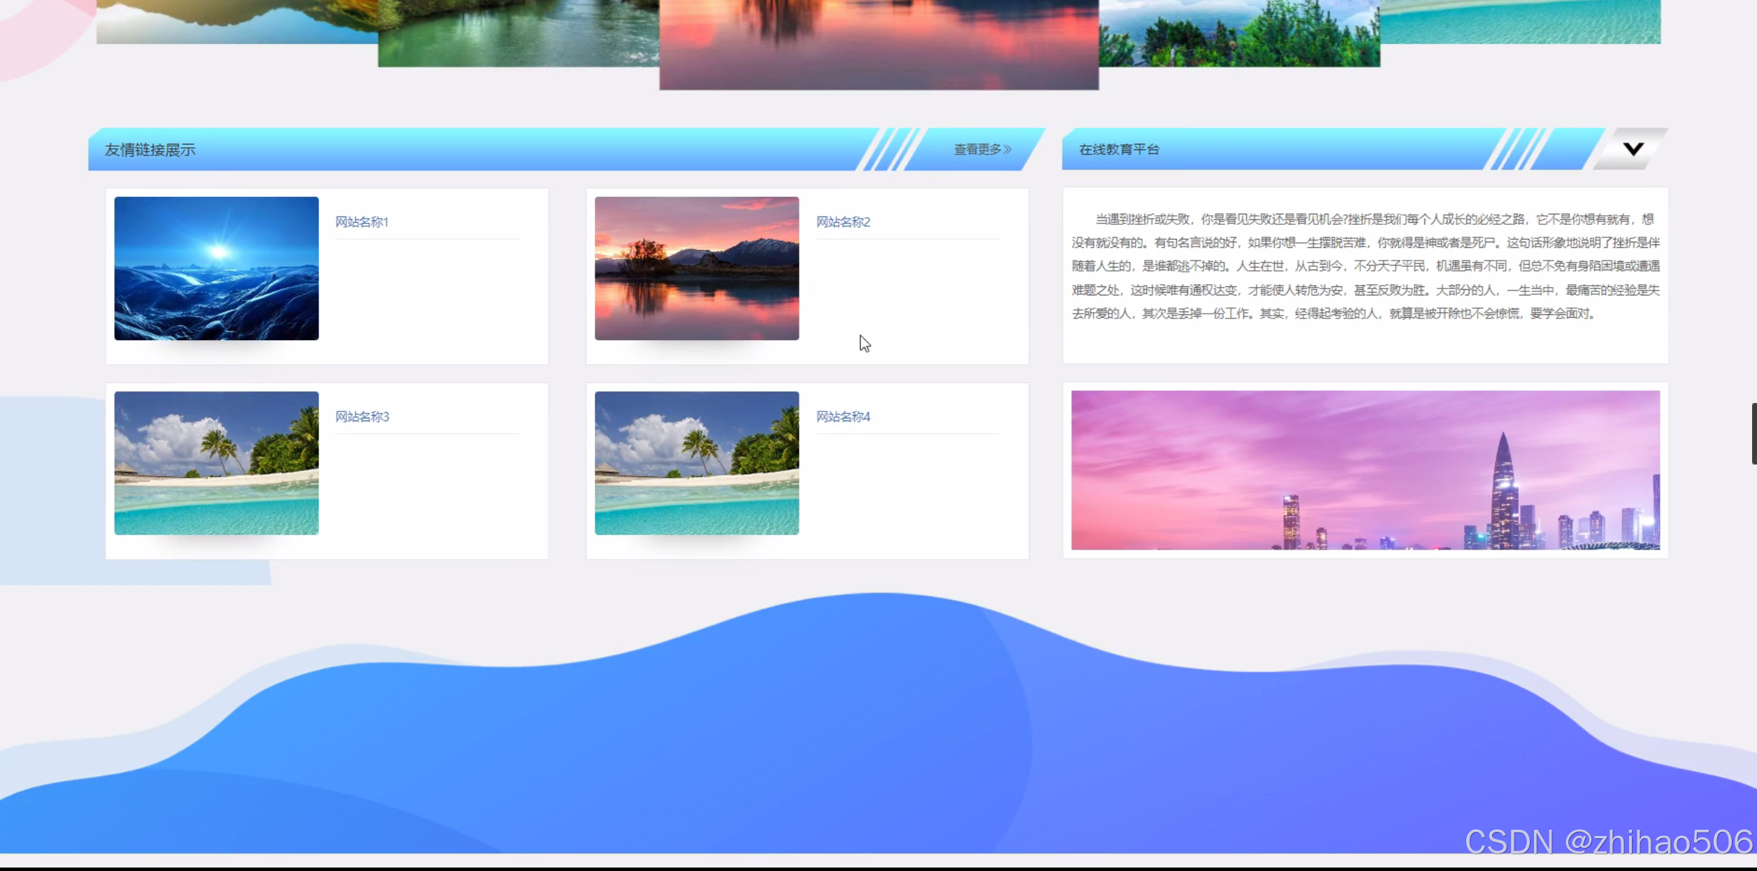Open the 网站名称1 link
This screenshot has width=1757, height=871.
tap(361, 222)
